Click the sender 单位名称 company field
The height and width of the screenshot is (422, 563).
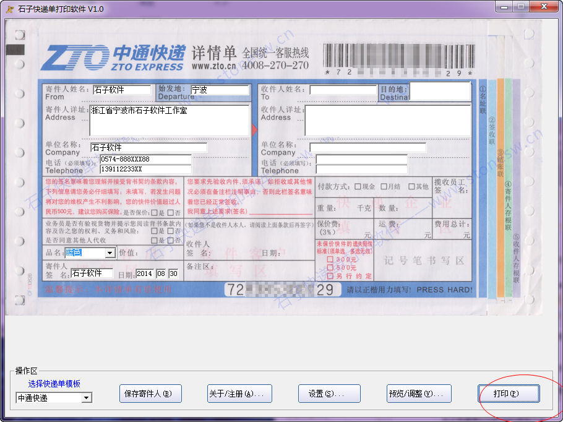tap(148, 147)
